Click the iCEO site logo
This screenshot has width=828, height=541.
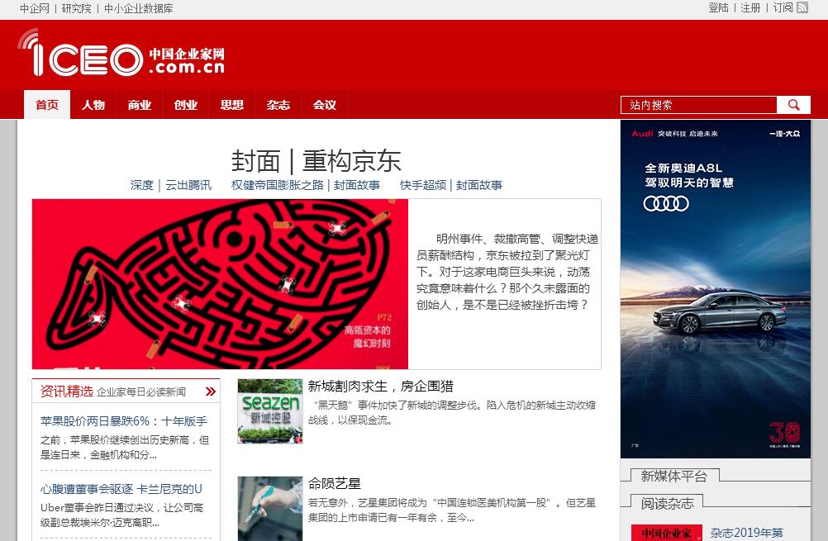point(121,55)
